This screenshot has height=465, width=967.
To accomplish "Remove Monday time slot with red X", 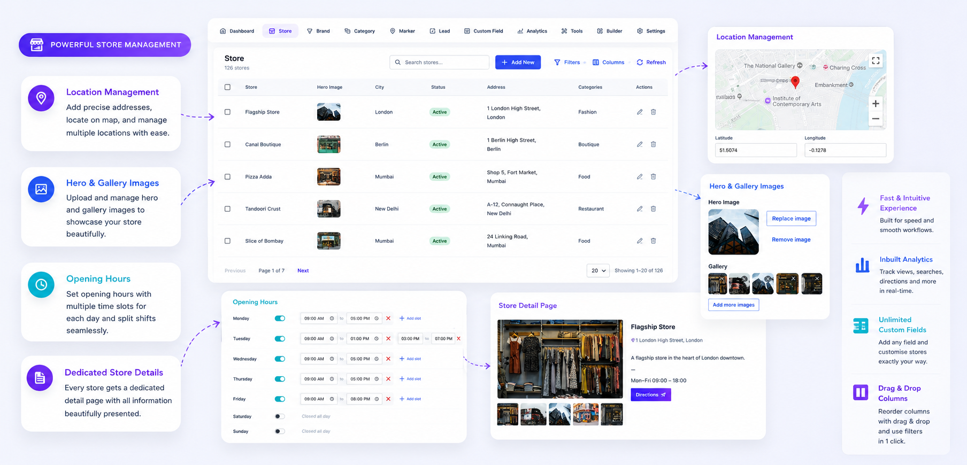I will point(388,319).
